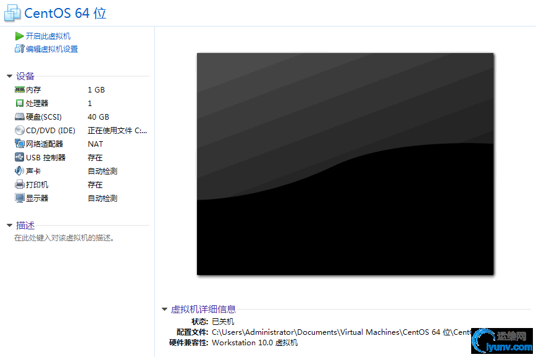Click the NAT network adapter value
536x357 pixels.
click(95, 144)
